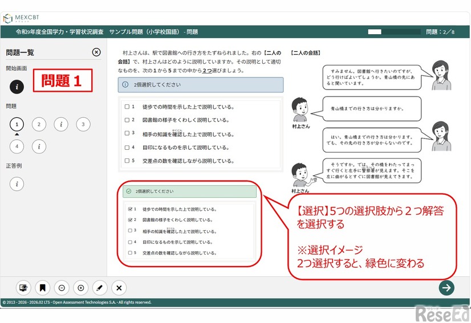
Task: Click the 問題 section label in sidebar
Action: click(11, 106)
